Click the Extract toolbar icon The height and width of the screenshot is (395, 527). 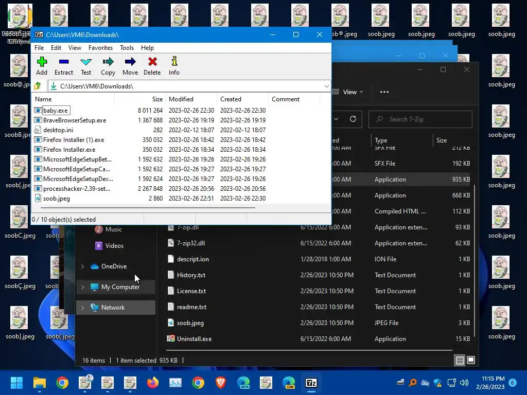pos(63,66)
